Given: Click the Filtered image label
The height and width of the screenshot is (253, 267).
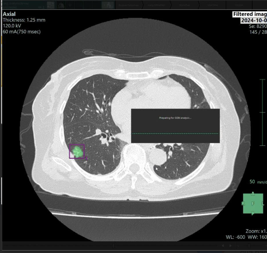Looking at the screenshot, I should coord(250,14).
